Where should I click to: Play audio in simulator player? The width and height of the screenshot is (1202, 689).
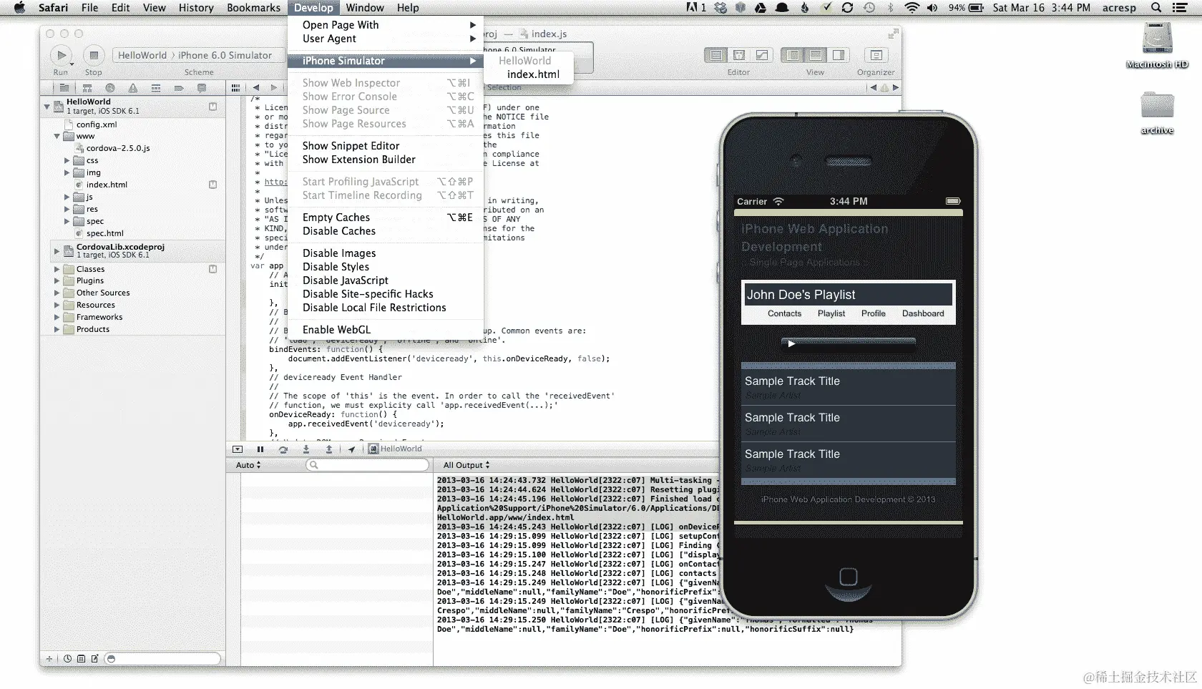(791, 344)
